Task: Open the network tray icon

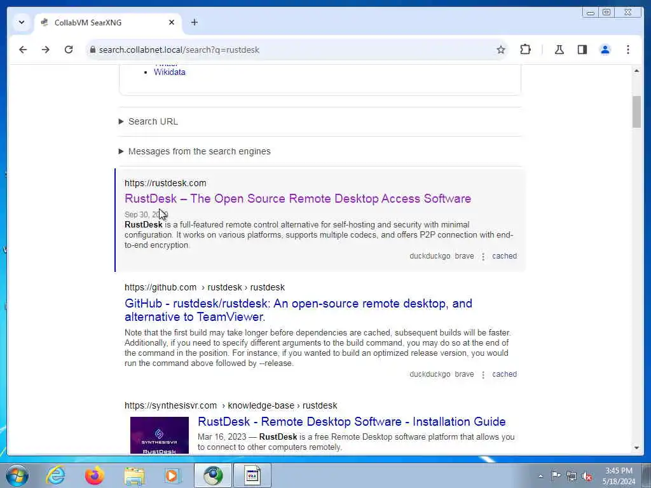Action: [572, 476]
